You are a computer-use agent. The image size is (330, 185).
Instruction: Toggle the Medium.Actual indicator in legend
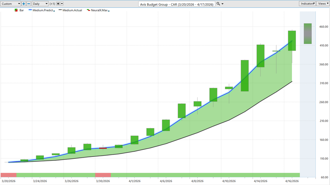[72, 10]
